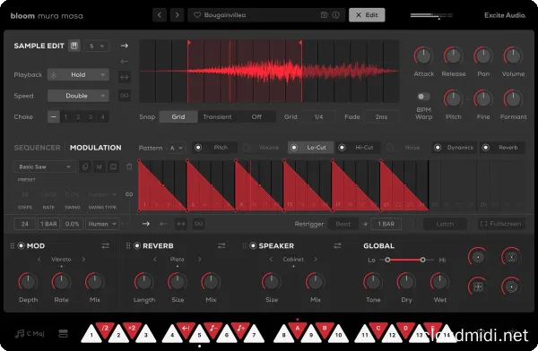Select the Hi-Cut modulation lane

[x=358, y=148]
